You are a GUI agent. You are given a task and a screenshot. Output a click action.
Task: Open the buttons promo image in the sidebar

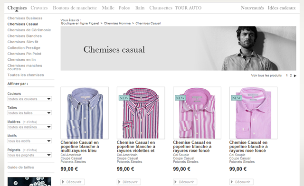pos(29,182)
